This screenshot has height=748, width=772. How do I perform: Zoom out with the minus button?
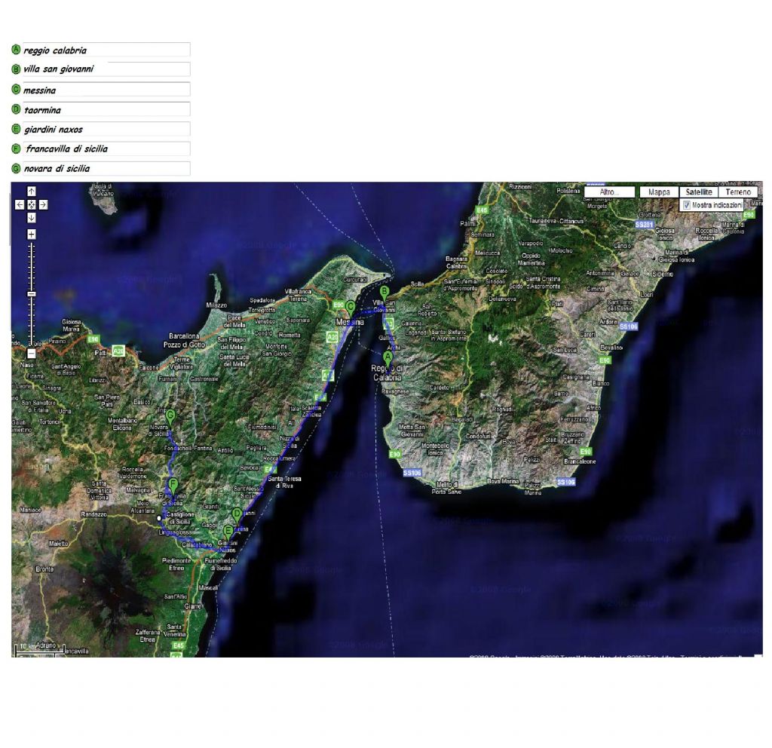[x=31, y=354]
